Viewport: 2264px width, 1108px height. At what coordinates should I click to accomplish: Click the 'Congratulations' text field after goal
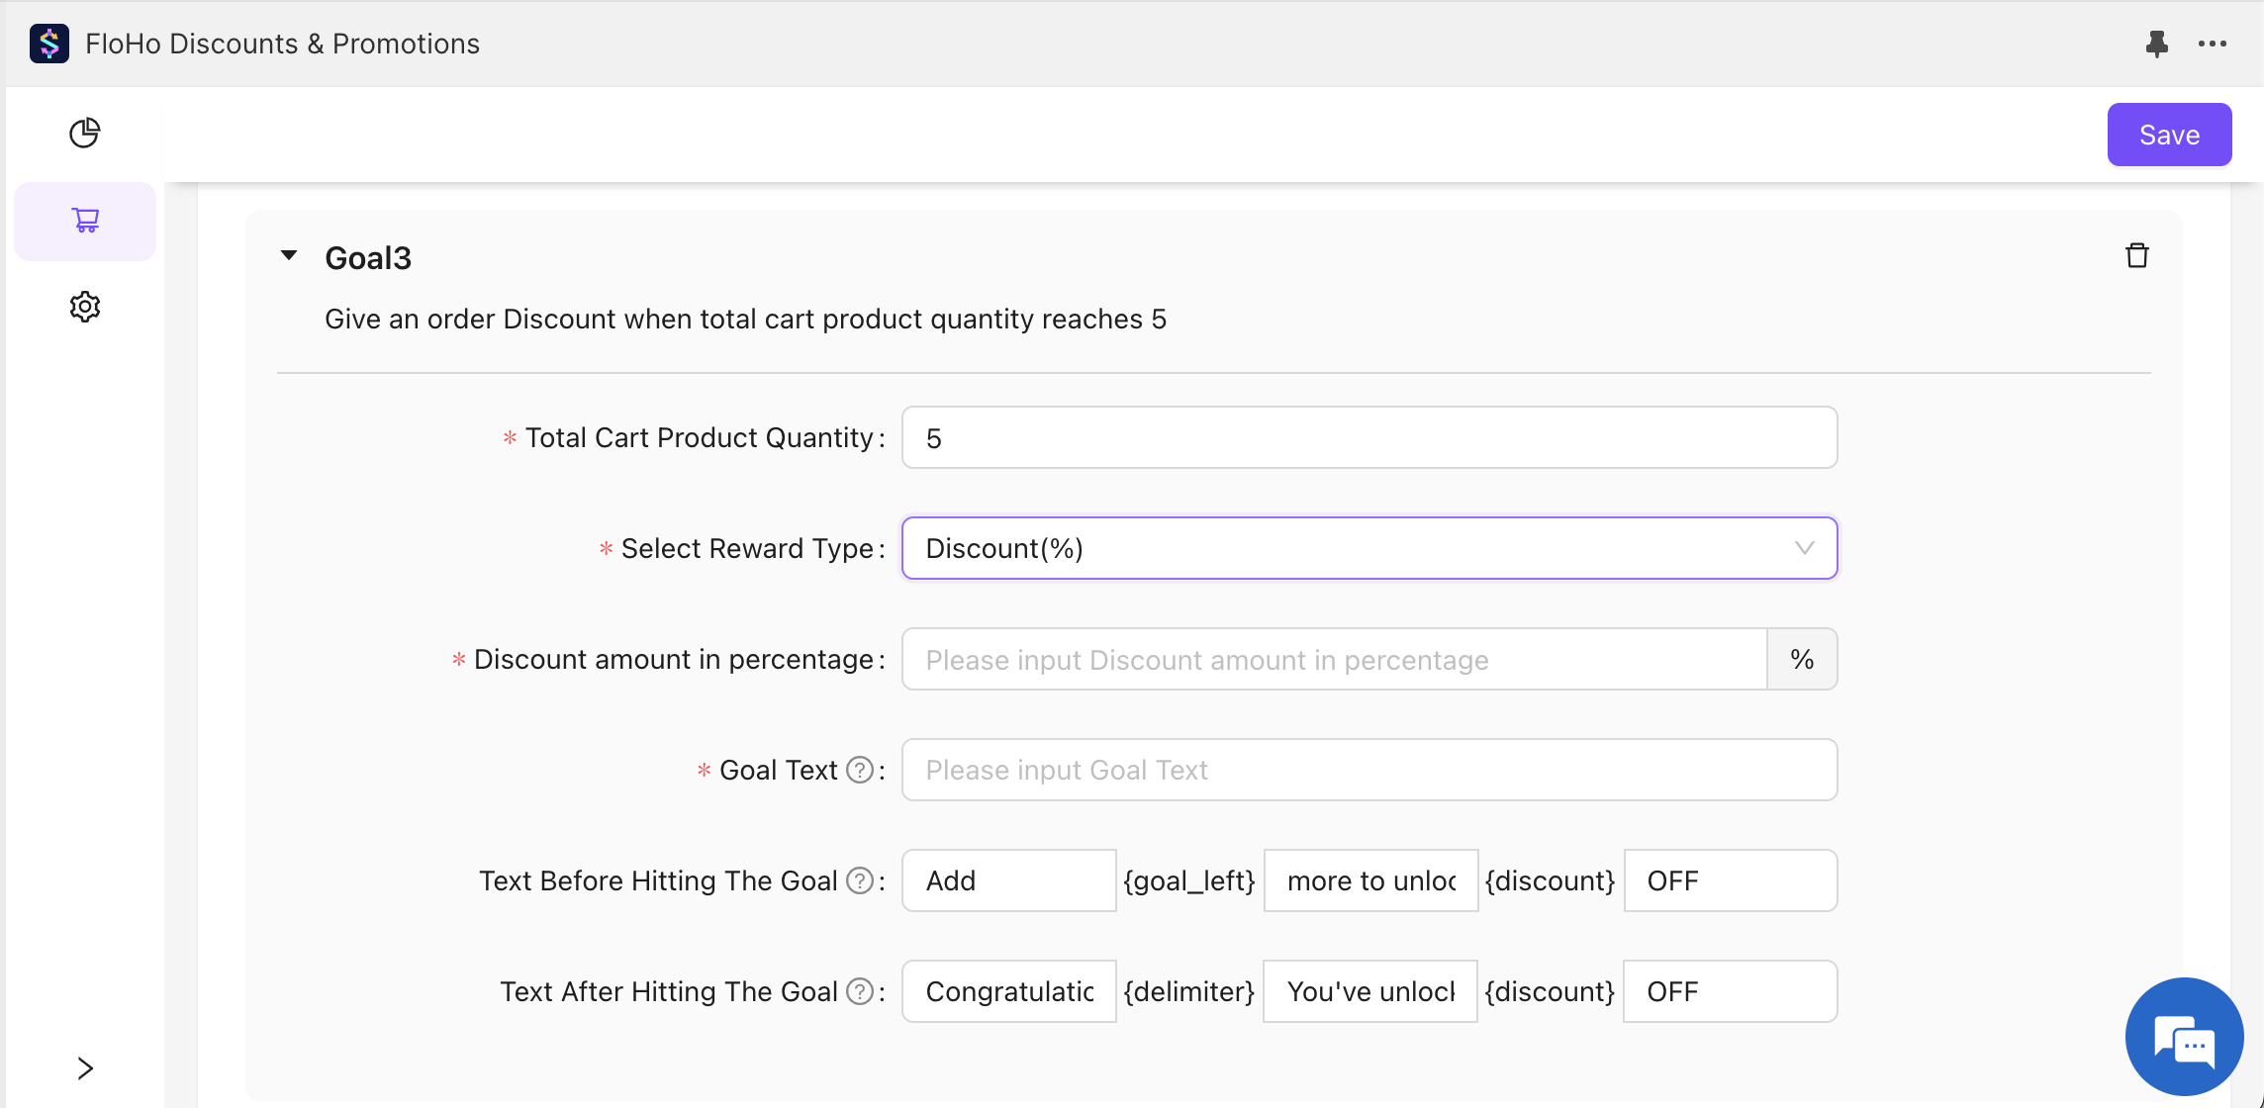[x=1008, y=991]
